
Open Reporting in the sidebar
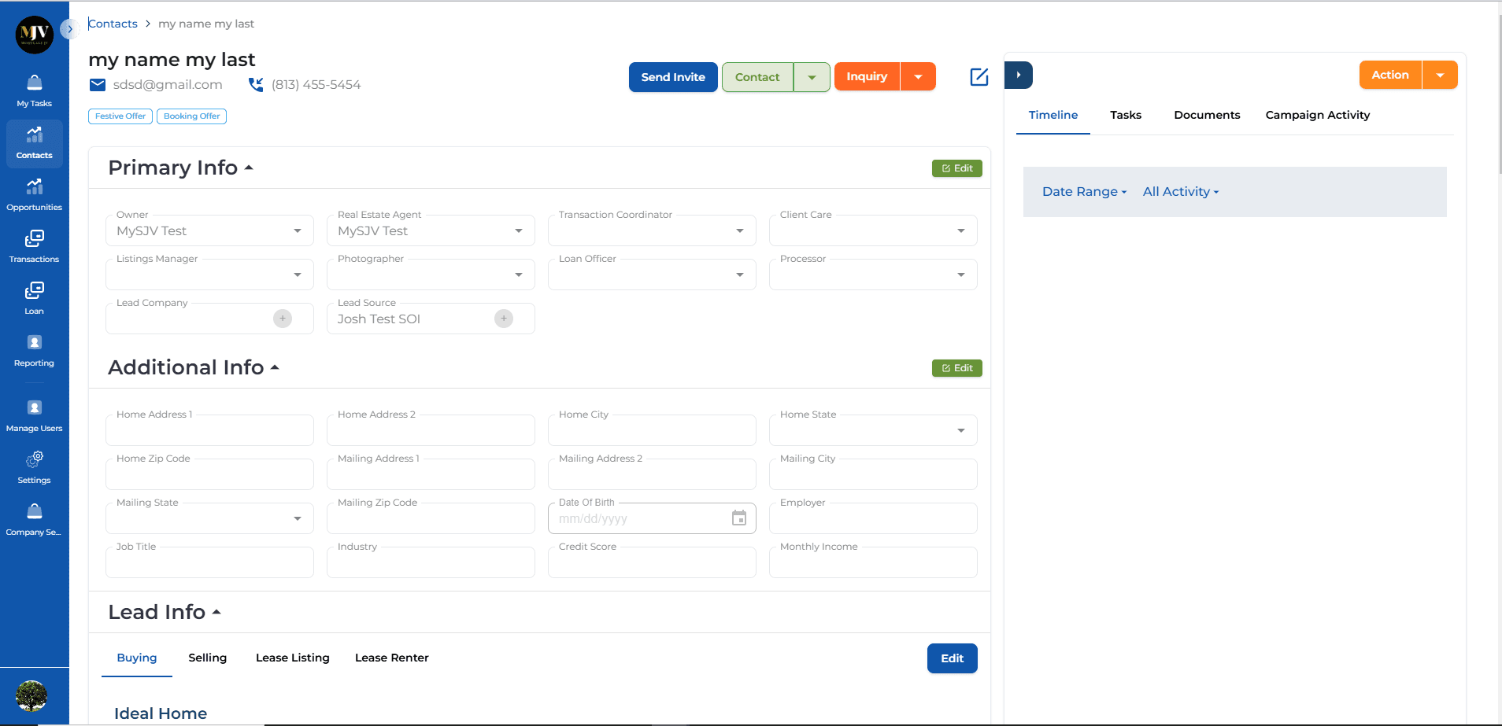tap(35, 351)
